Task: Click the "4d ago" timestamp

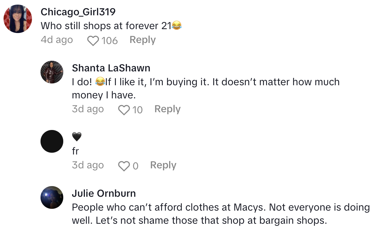Action: coord(57,40)
